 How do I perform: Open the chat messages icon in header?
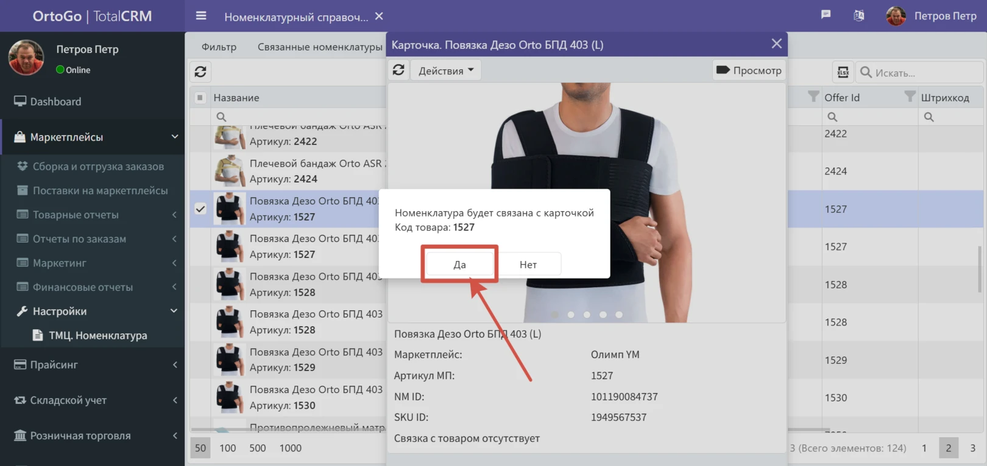point(826,15)
